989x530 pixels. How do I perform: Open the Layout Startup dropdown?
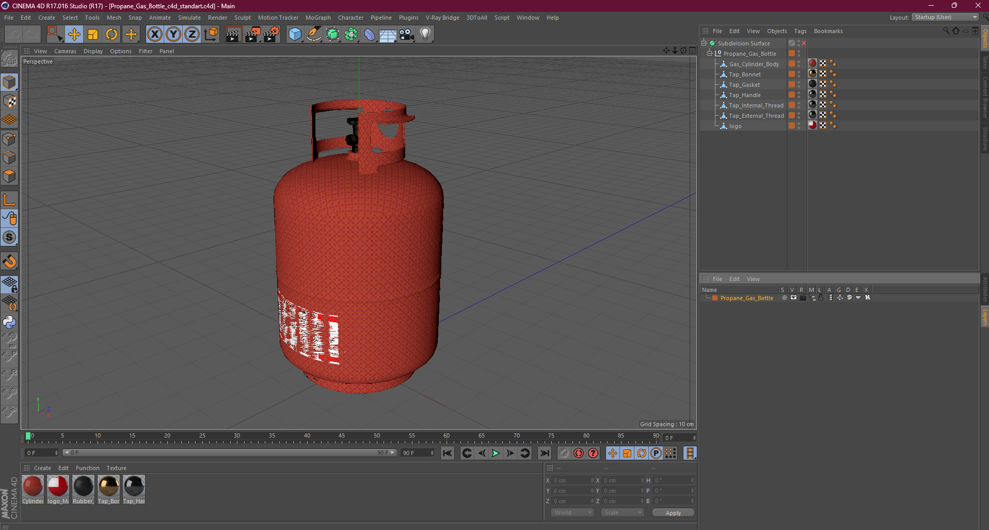click(945, 17)
